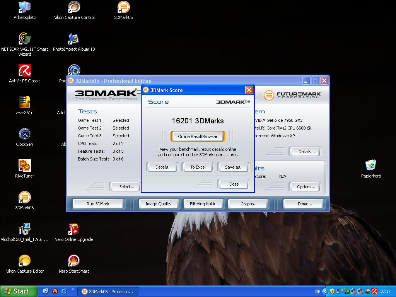The height and width of the screenshot is (297, 396).
Task: Open the Image Quality... settings
Action: [160, 204]
